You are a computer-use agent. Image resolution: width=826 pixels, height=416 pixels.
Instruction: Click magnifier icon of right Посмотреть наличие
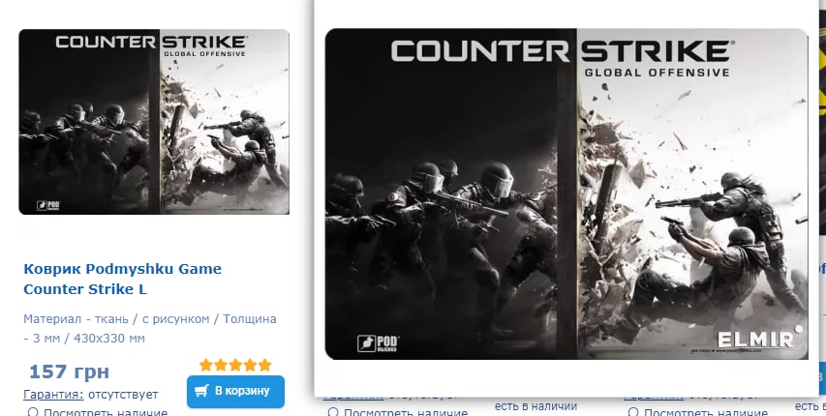(x=633, y=412)
